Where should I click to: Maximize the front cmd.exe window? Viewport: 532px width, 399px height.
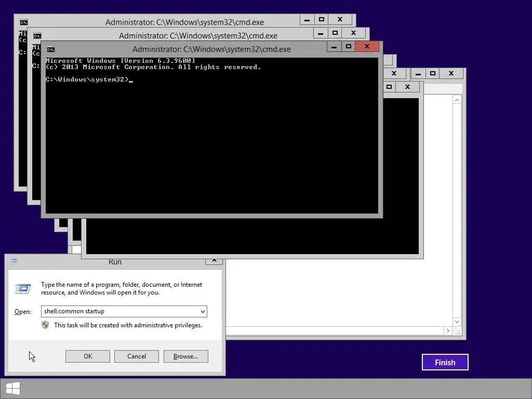point(348,46)
